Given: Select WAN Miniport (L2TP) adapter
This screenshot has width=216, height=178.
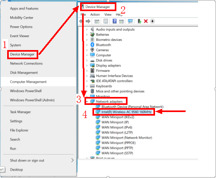Looking at the screenshot, I should 117,133.
